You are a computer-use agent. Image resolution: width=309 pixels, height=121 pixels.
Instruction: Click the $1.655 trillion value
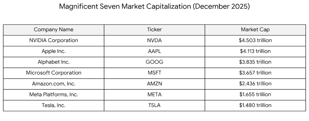pyautogui.click(x=255, y=95)
